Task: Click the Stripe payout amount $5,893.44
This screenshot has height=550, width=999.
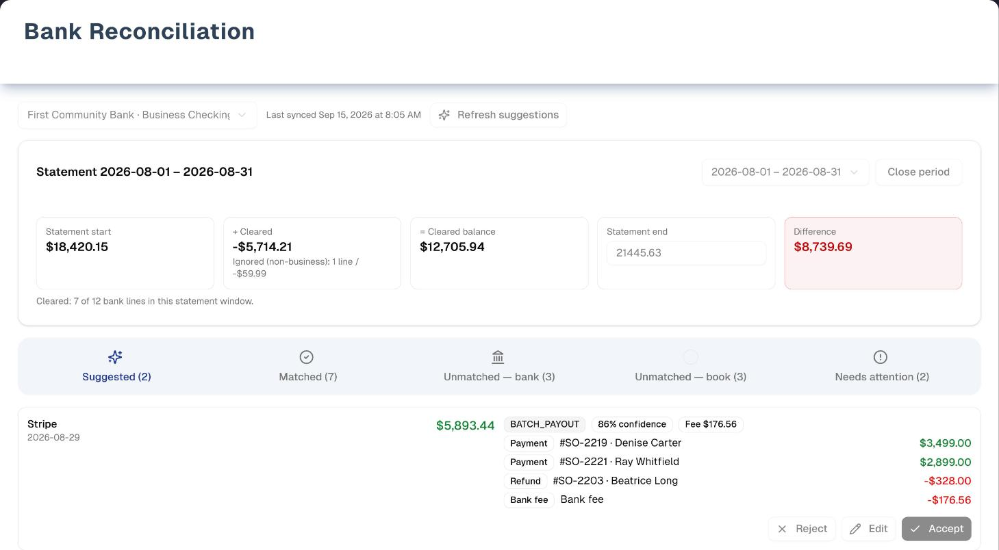Action: coord(465,425)
